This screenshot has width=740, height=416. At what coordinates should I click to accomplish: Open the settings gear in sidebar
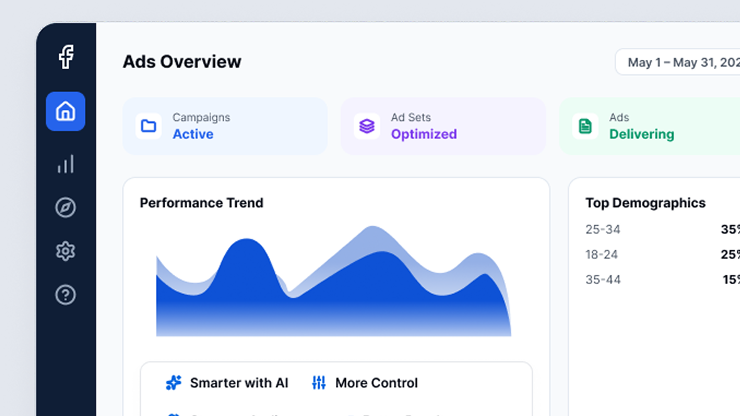66,251
